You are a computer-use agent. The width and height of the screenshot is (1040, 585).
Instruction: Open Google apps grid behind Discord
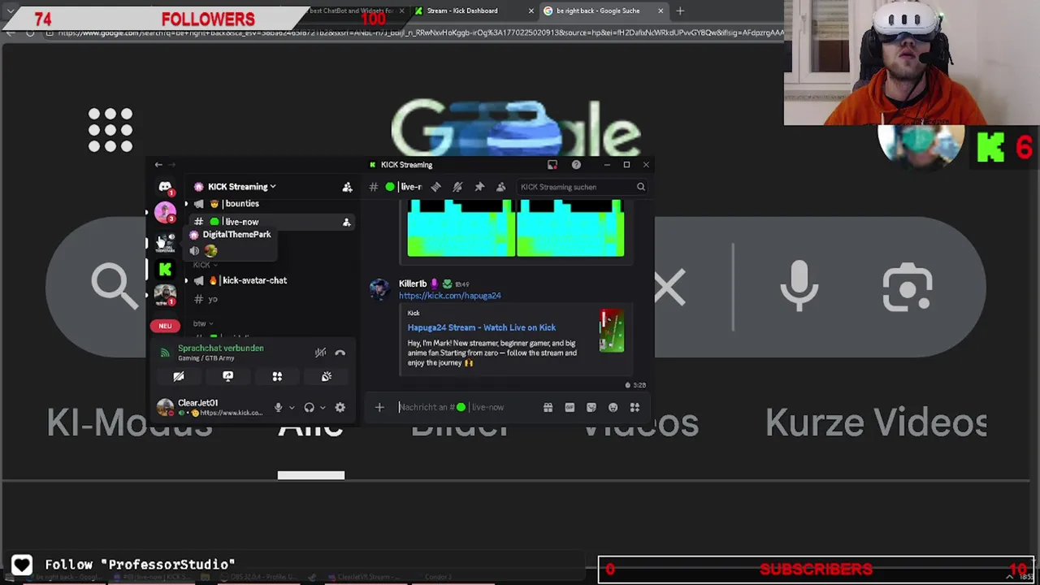pyautogui.click(x=110, y=130)
